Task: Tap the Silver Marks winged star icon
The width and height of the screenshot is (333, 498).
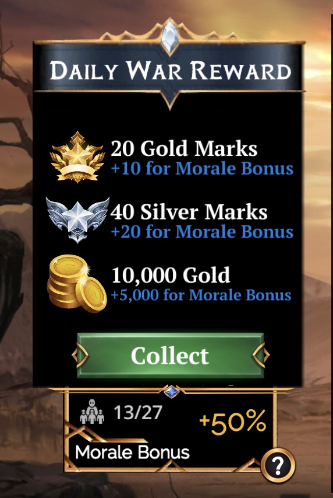Action: click(x=77, y=219)
